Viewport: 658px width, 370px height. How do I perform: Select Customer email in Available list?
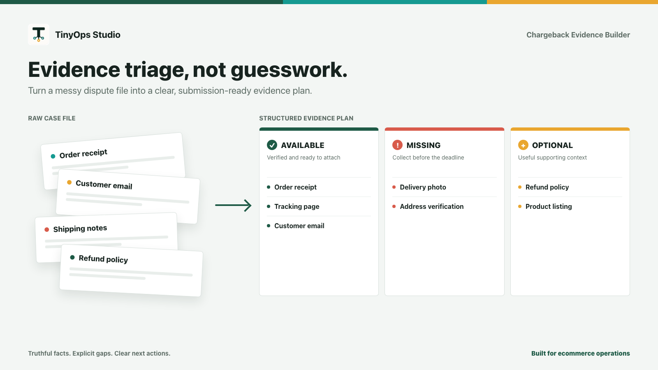click(x=319, y=226)
